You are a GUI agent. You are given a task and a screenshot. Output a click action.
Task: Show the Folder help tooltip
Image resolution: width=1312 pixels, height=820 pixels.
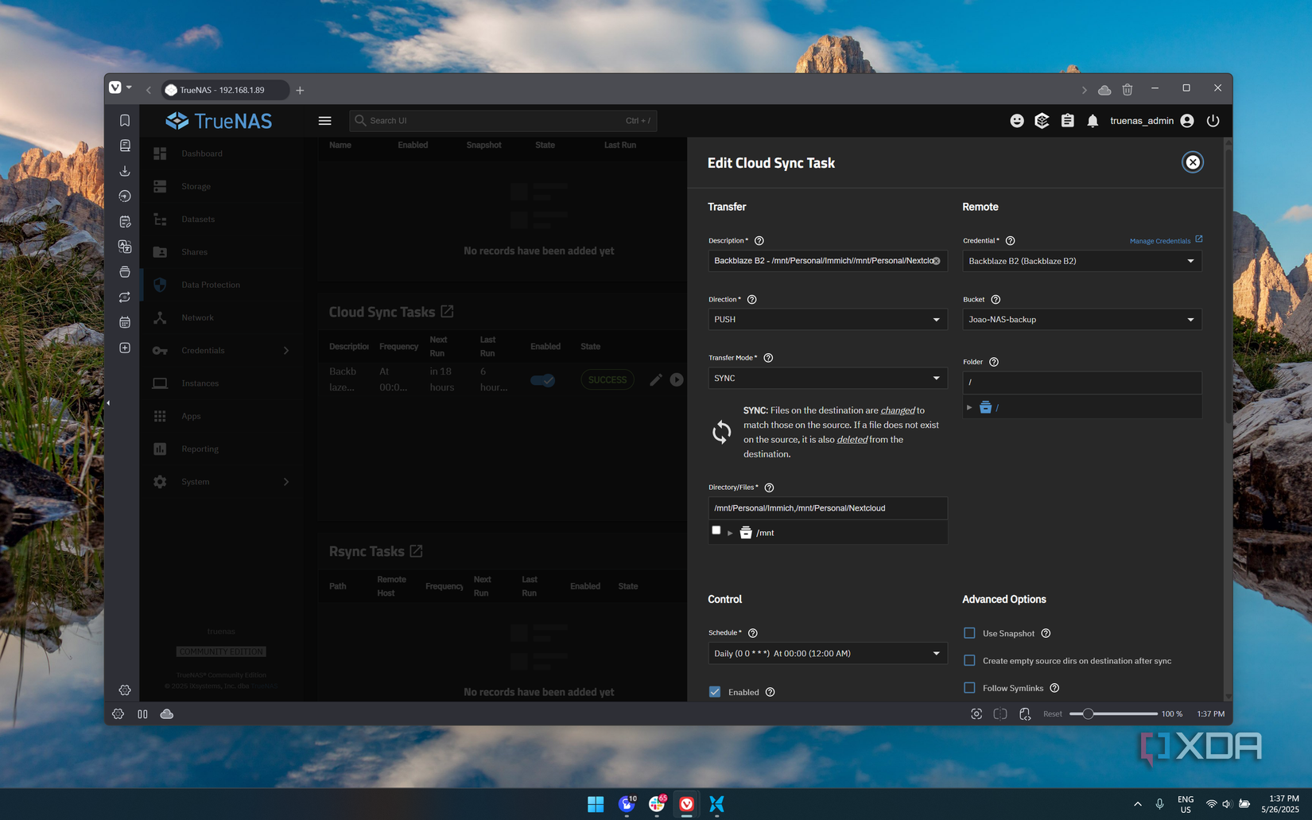point(994,362)
